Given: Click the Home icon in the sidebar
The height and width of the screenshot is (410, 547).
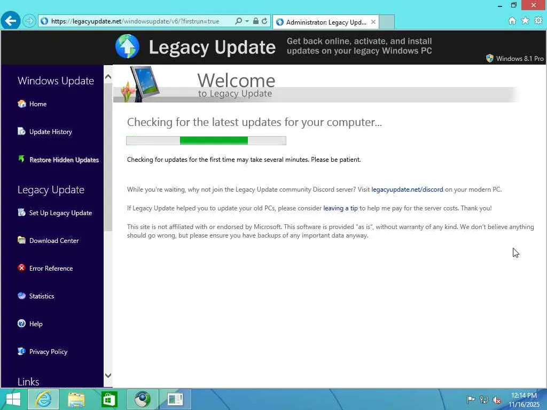Looking at the screenshot, I should coord(21,104).
